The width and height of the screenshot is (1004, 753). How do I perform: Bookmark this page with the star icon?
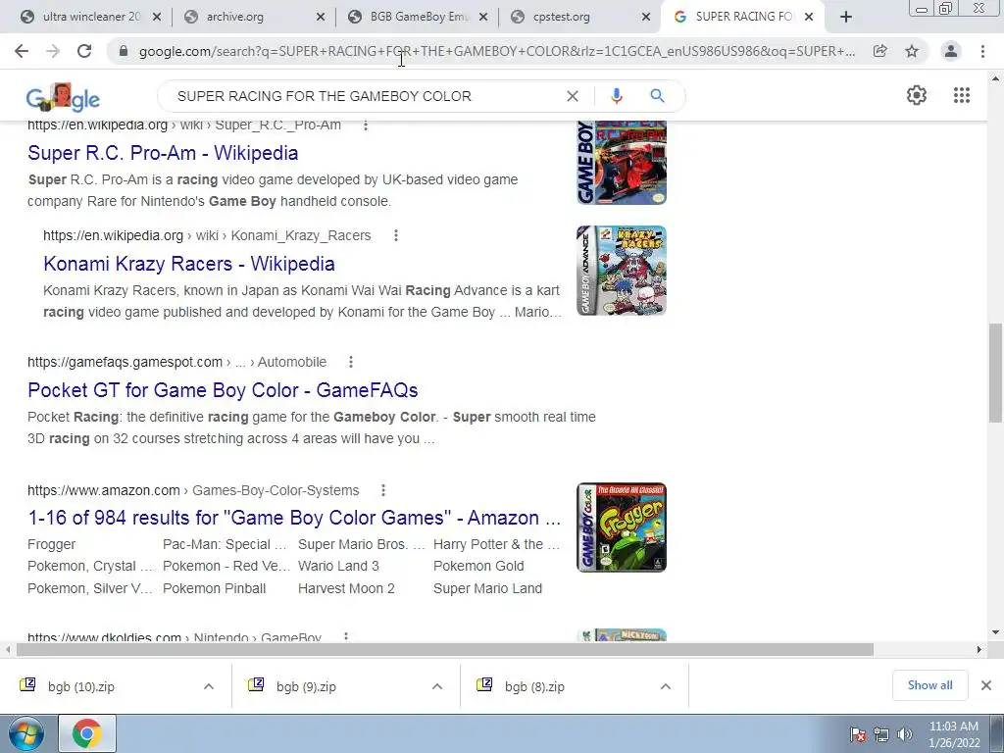click(x=912, y=51)
